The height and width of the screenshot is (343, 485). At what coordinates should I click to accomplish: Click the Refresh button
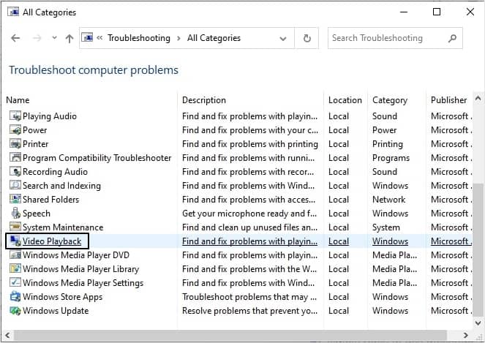[307, 38]
